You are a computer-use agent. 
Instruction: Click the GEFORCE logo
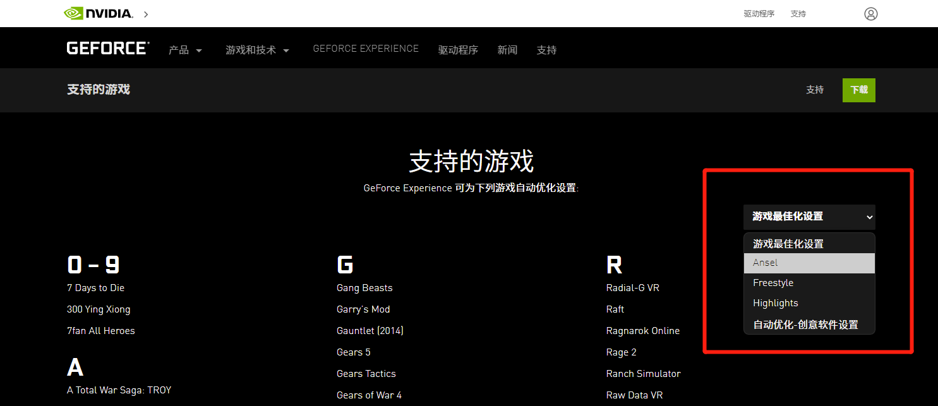[x=108, y=49]
